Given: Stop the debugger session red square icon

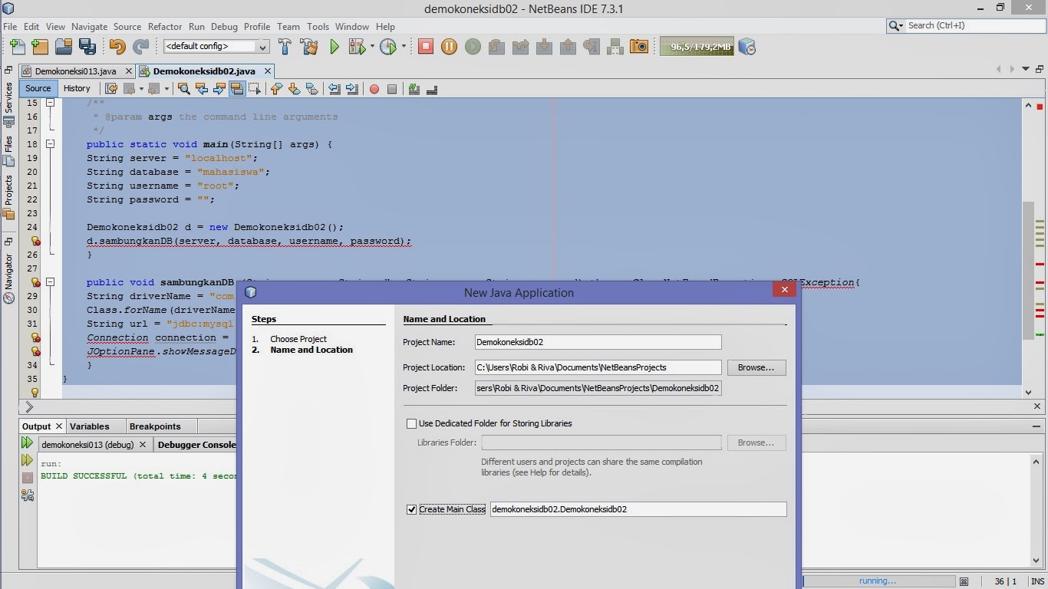Looking at the screenshot, I should (x=426, y=46).
